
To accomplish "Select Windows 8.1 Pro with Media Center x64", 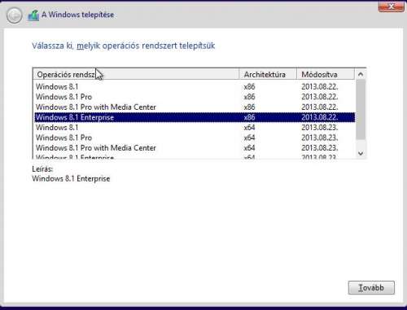I will point(195,148).
